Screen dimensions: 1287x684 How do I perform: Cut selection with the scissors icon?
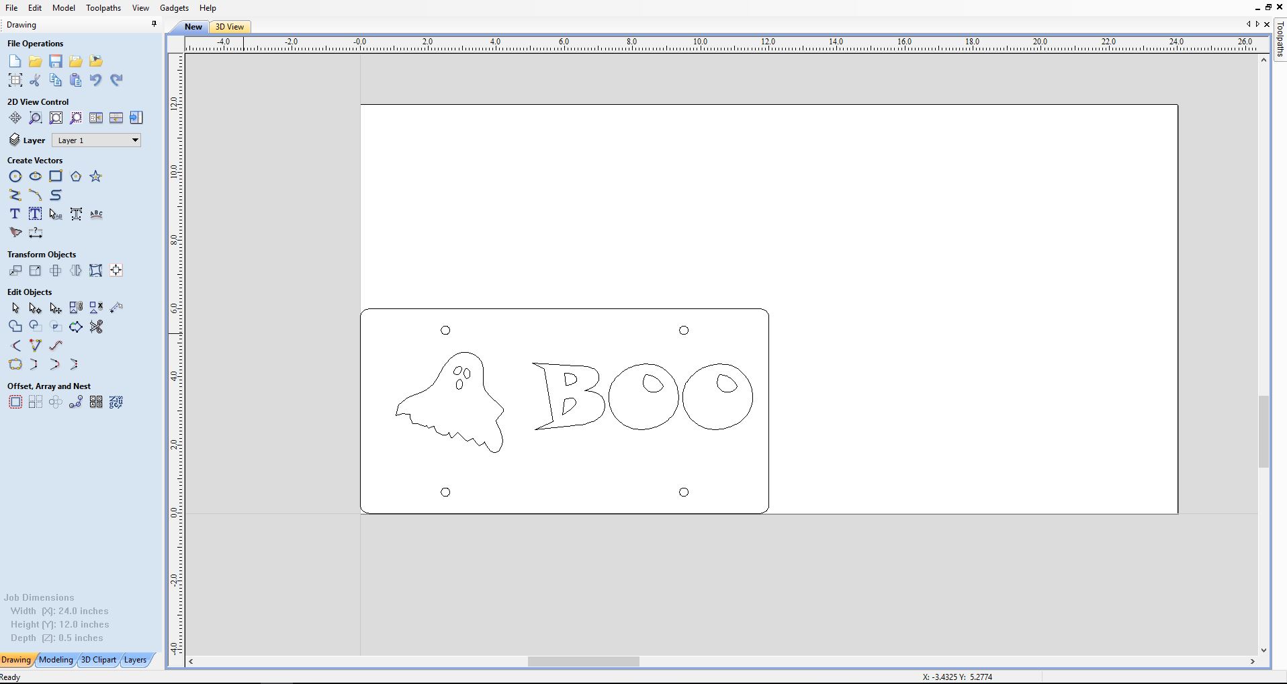[x=35, y=80]
